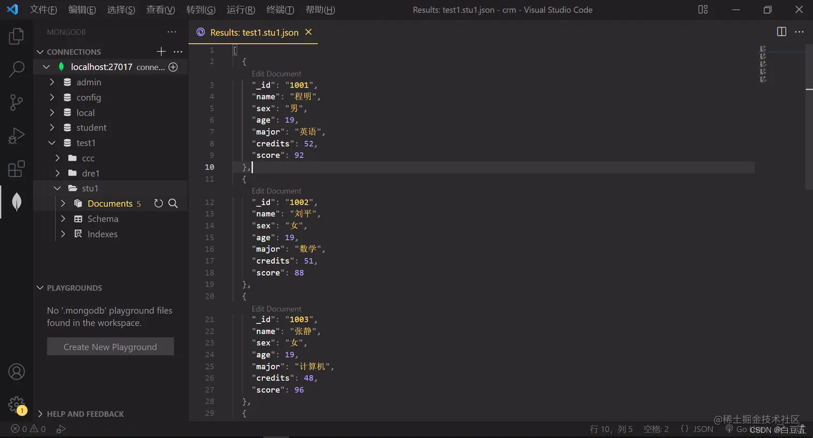Screen dimensions: 813x438
Task: Click the "credits": 52 line
Action: click(284, 144)
